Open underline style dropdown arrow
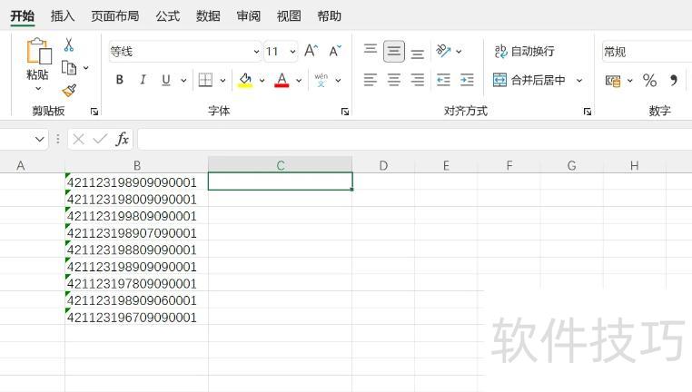This screenshot has width=692, height=392. [183, 80]
